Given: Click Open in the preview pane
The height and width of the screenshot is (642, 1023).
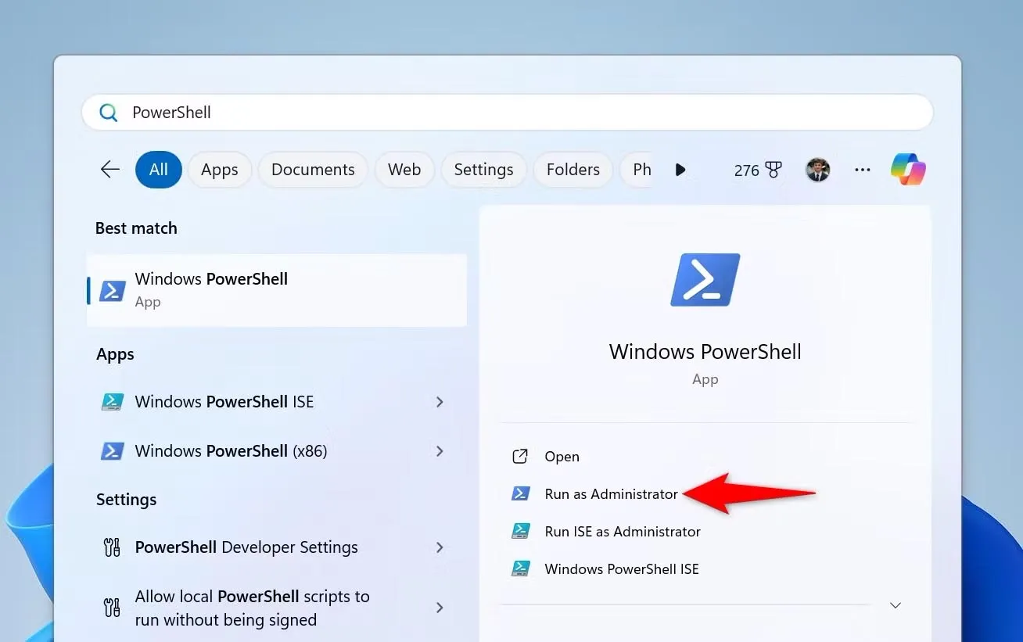Looking at the screenshot, I should (x=562, y=457).
